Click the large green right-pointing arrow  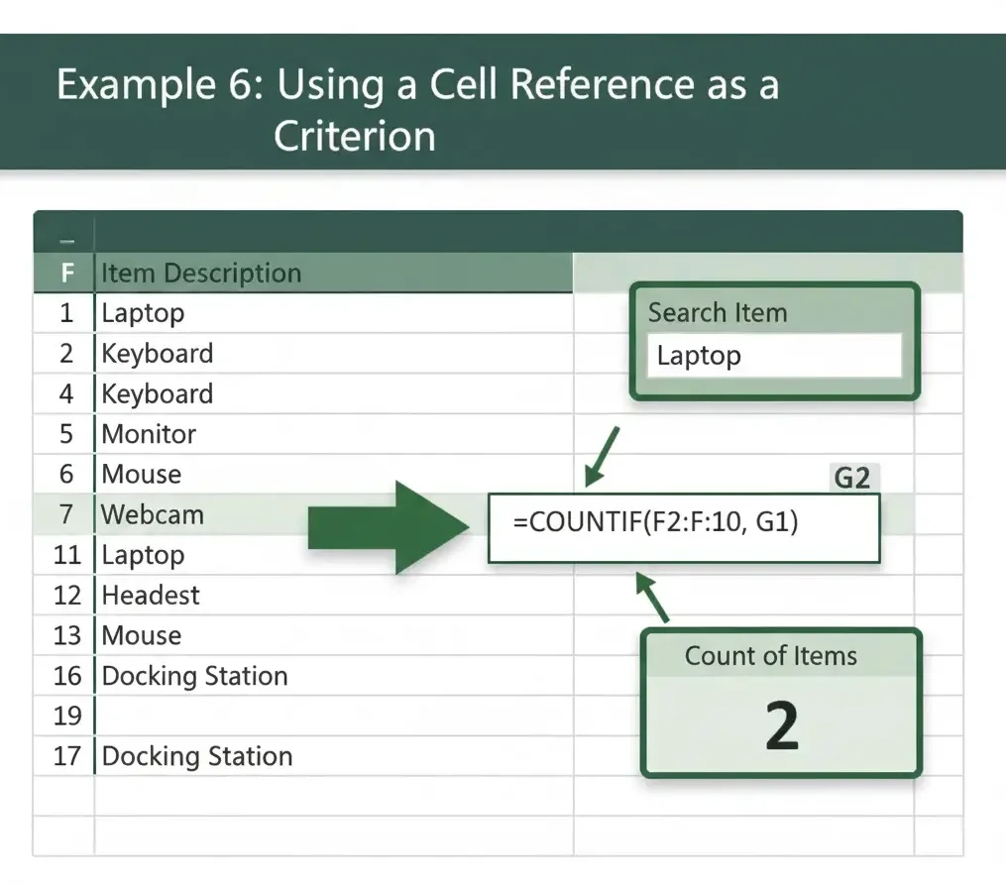(x=389, y=527)
